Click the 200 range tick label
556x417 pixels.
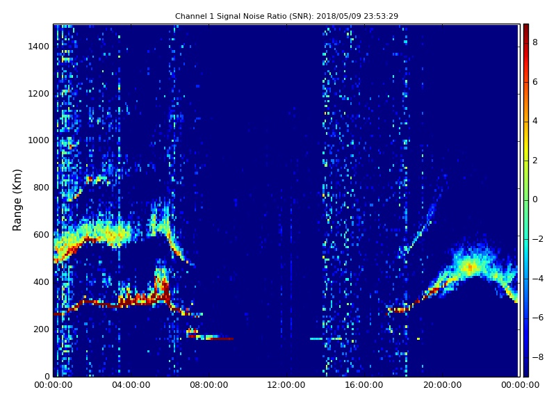pos(41,329)
